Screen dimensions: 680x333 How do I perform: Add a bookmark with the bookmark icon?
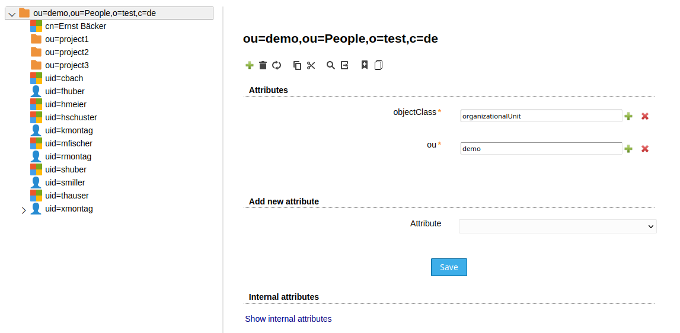(365, 65)
